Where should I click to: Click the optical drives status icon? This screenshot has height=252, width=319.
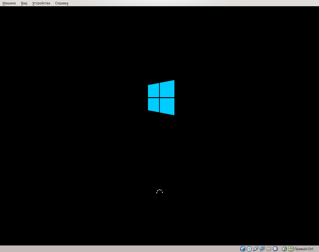249,248
